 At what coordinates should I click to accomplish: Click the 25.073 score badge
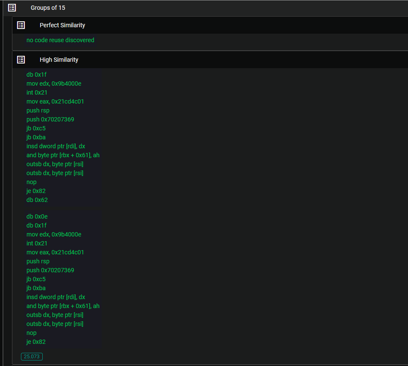tap(32, 356)
